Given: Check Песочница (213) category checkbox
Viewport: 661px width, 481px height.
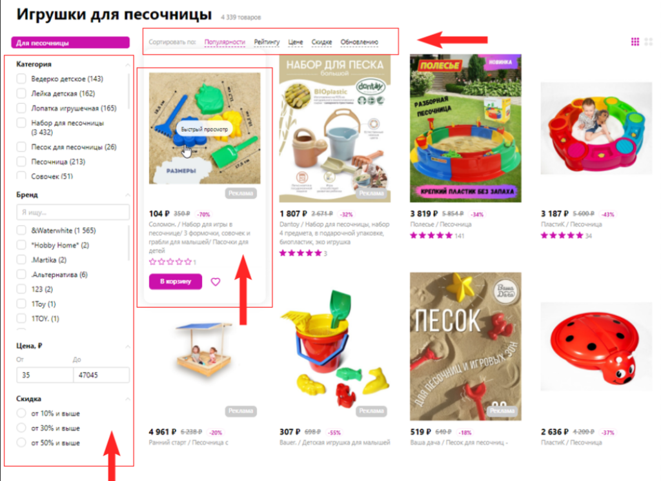Looking at the screenshot, I should coord(21,161).
